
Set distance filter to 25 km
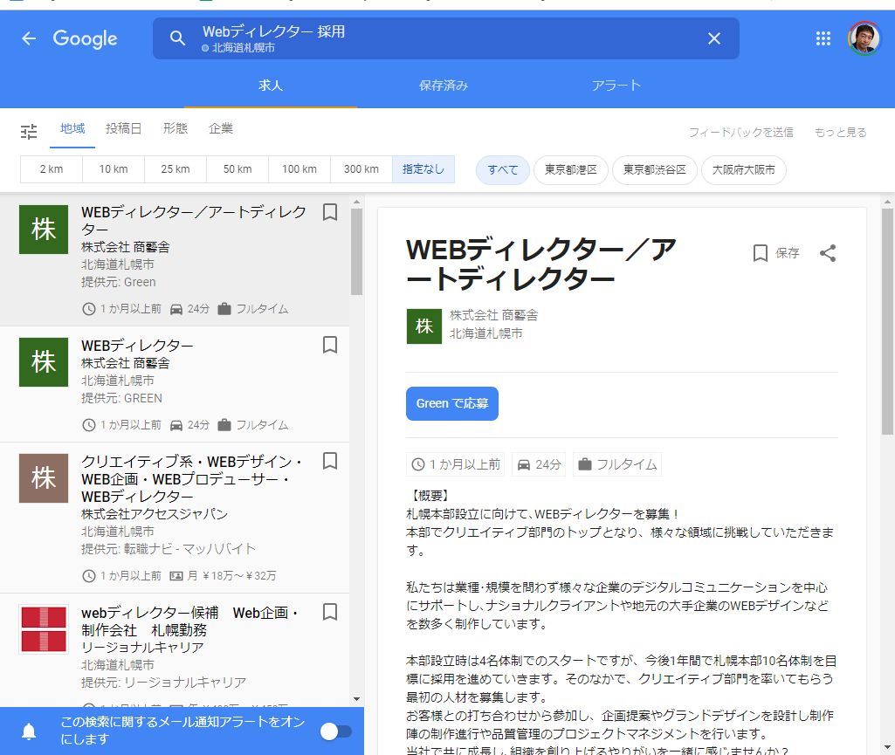coord(176,169)
